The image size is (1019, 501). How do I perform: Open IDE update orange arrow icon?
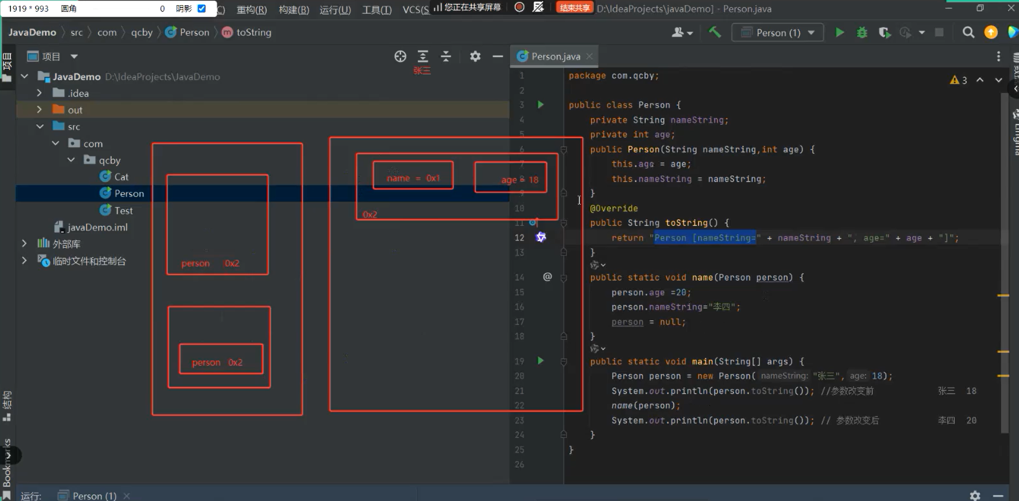991,33
